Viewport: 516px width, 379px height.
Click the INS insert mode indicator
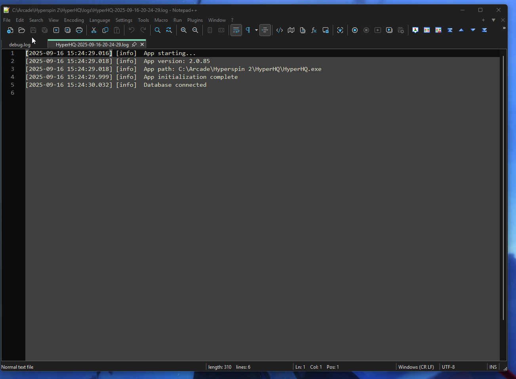pyautogui.click(x=493, y=367)
